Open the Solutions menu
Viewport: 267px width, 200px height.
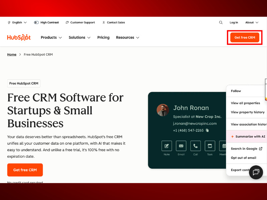(x=79, y=37)
